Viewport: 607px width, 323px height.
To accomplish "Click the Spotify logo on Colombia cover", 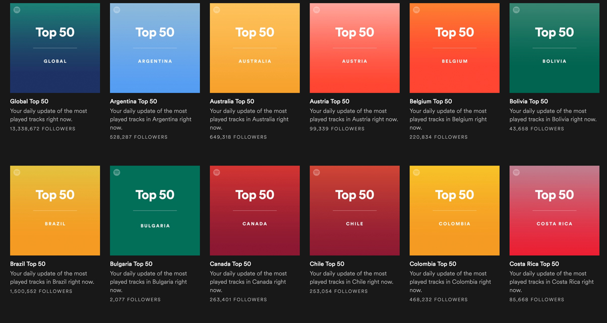I will click(416, 172).
